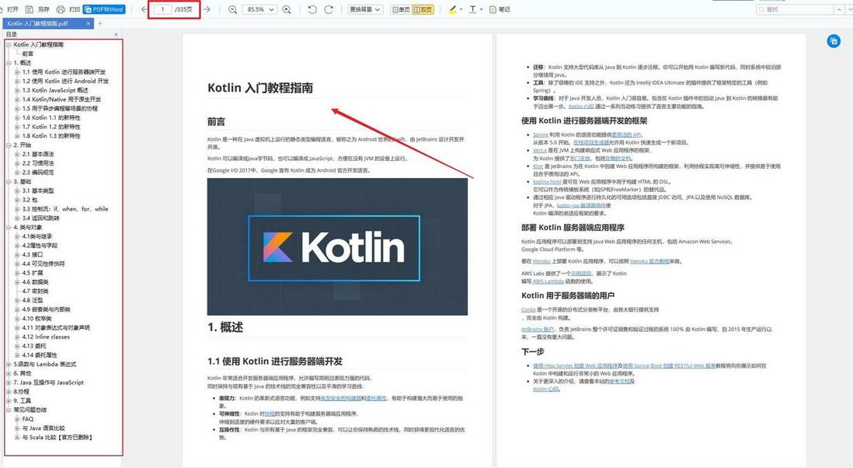Open the text tool dropdown arrow
Image resolution: width=853 pixels, height=468 pixels.
[x=482, y=9]
